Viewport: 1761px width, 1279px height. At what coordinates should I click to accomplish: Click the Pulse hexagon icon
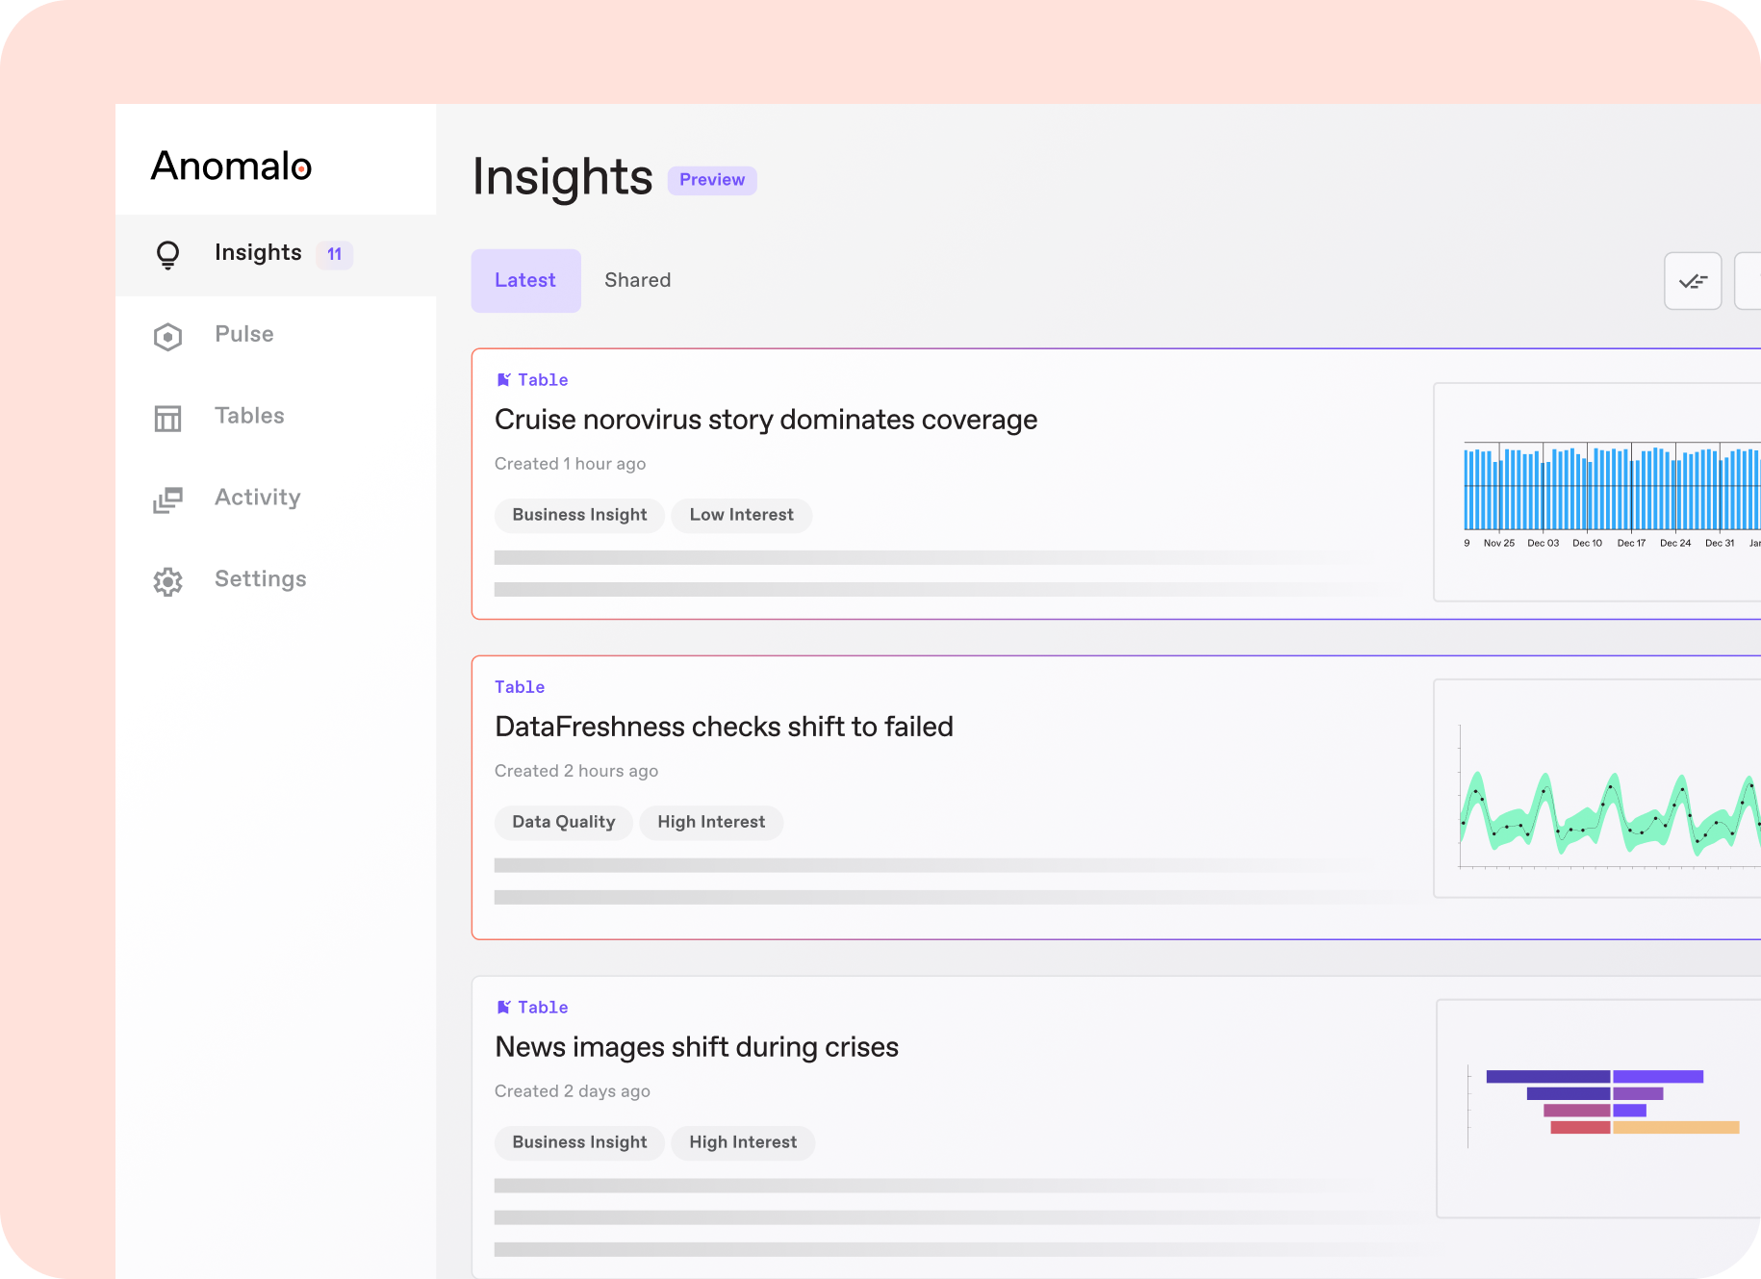coord(167,337)
